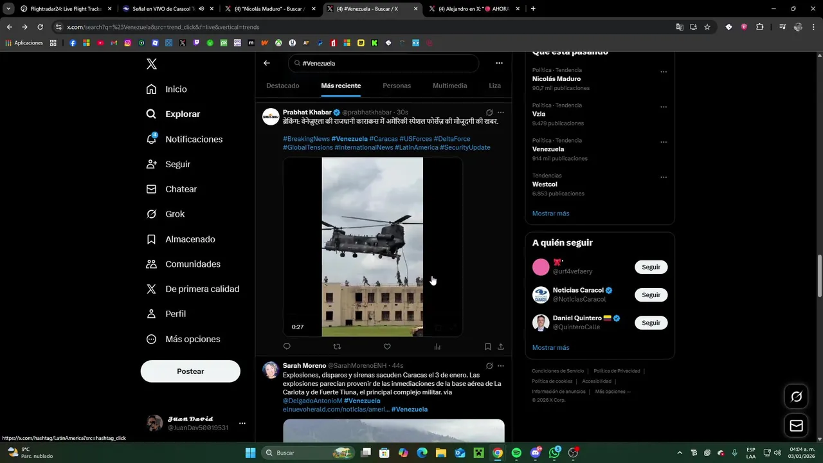Like the Prabhat Khabar post

pyautogui.click(x=387, y=347)
